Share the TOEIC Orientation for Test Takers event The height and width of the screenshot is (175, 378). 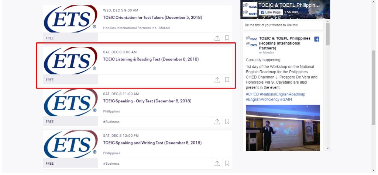pyautogui.click(x=217, y=38)
